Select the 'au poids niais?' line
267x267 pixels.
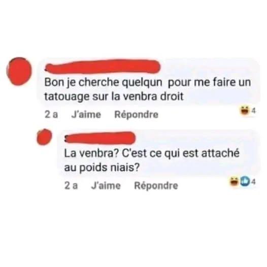(x=102, y=168)
